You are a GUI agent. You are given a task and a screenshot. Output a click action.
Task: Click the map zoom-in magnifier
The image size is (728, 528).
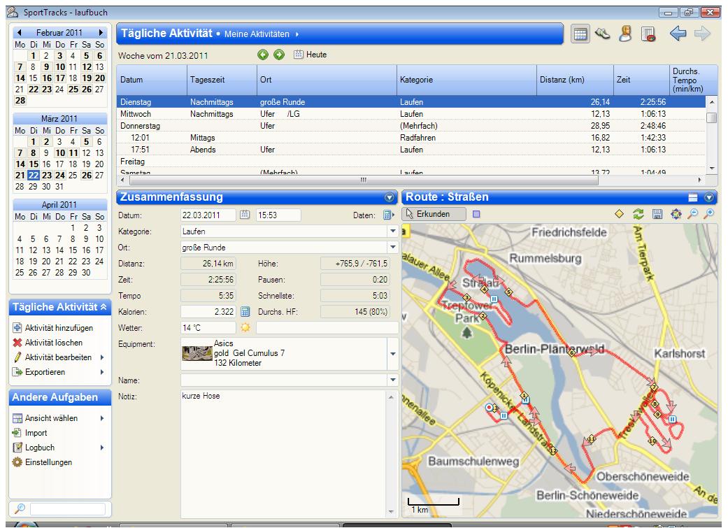pyautogui.click(x=711, y=215)
